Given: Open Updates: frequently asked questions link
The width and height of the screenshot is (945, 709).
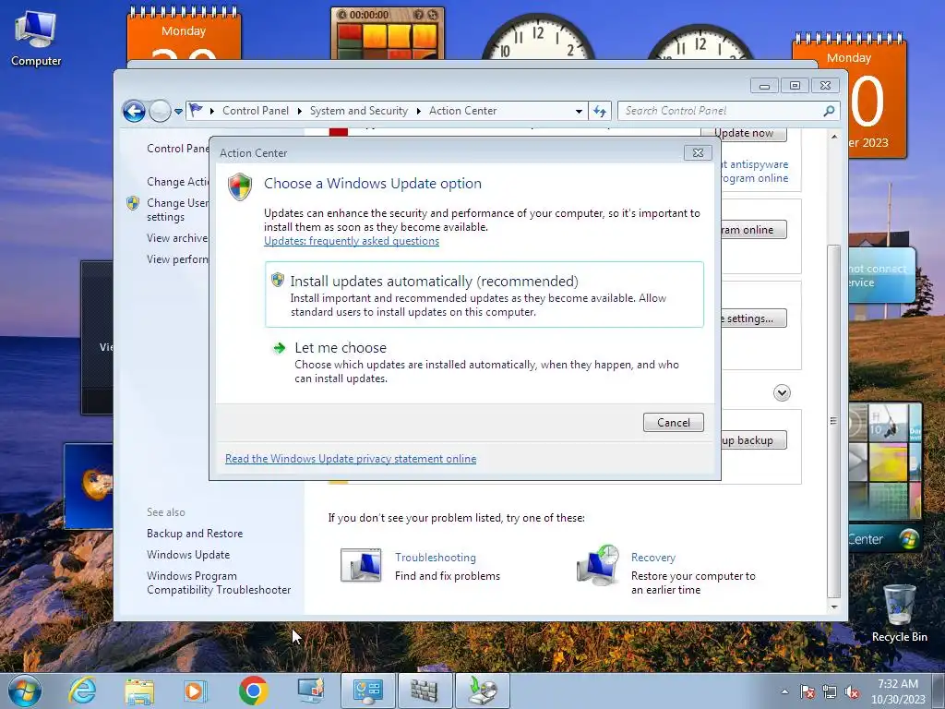Looking at the screenshot, I should pyautogui.click(x=352, y=241).
